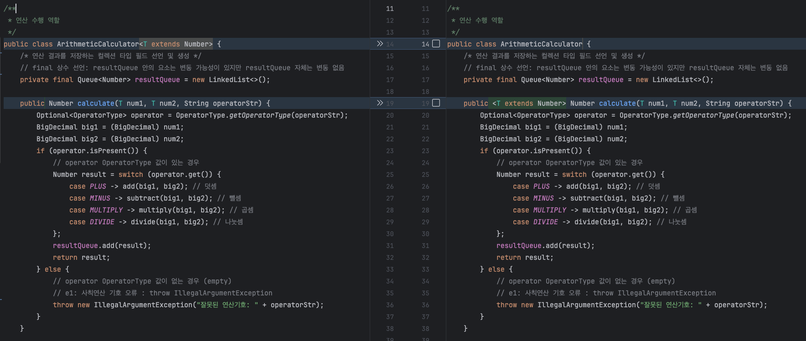Viewport: 806px width, 341px height.
Task: Click 'Optional<OperatorType>' in the left pane
Action: (x=82, y=115)
